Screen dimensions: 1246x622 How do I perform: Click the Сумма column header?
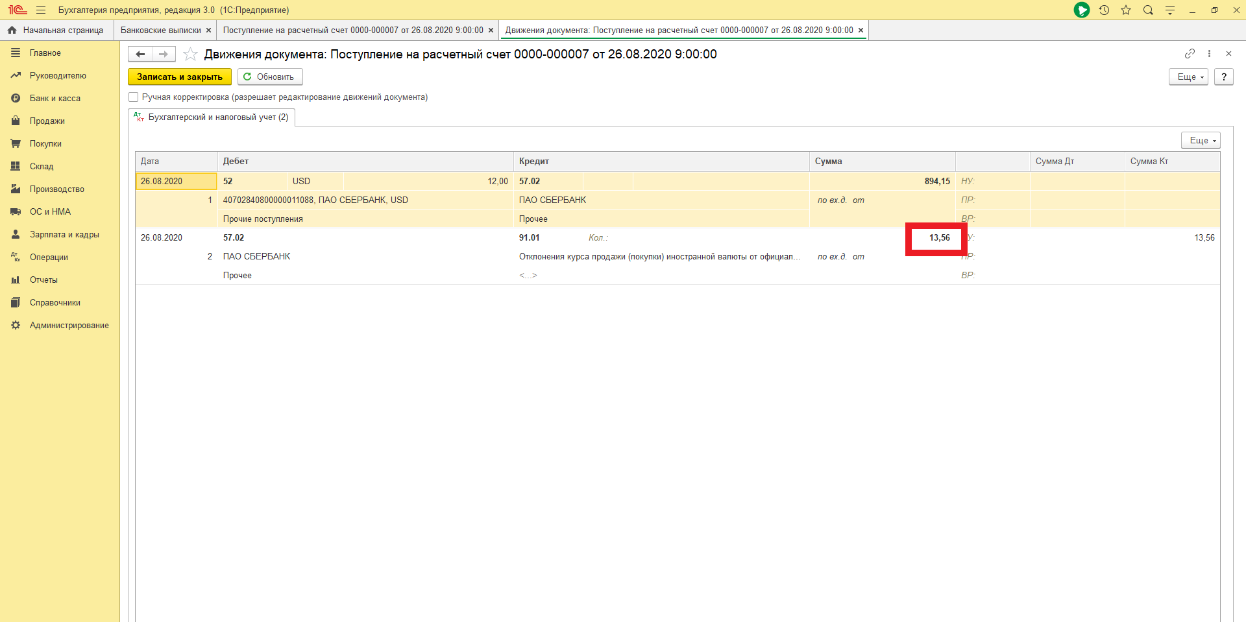pos(883,161)
